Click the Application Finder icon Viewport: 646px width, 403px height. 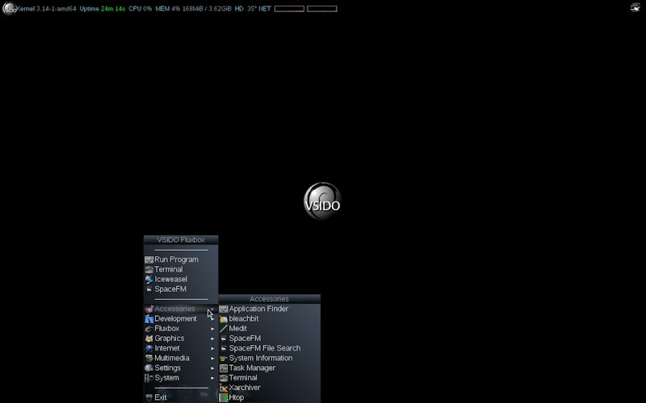[x=224, y=309]
